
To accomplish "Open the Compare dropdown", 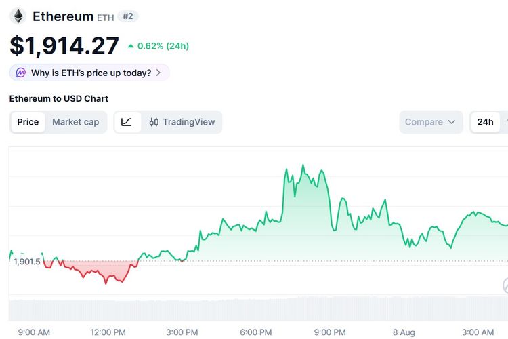I will click(431, 122).
